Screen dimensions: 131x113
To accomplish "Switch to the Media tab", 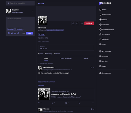I will pos(86,58).
